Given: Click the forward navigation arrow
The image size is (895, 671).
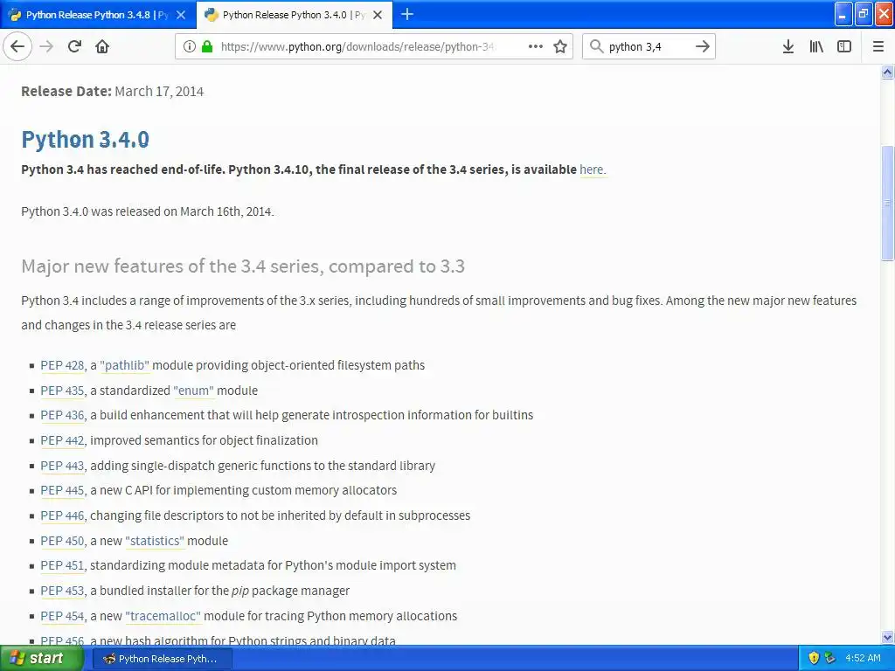Looking at the screenshot, I should click(x=46, y=46).
